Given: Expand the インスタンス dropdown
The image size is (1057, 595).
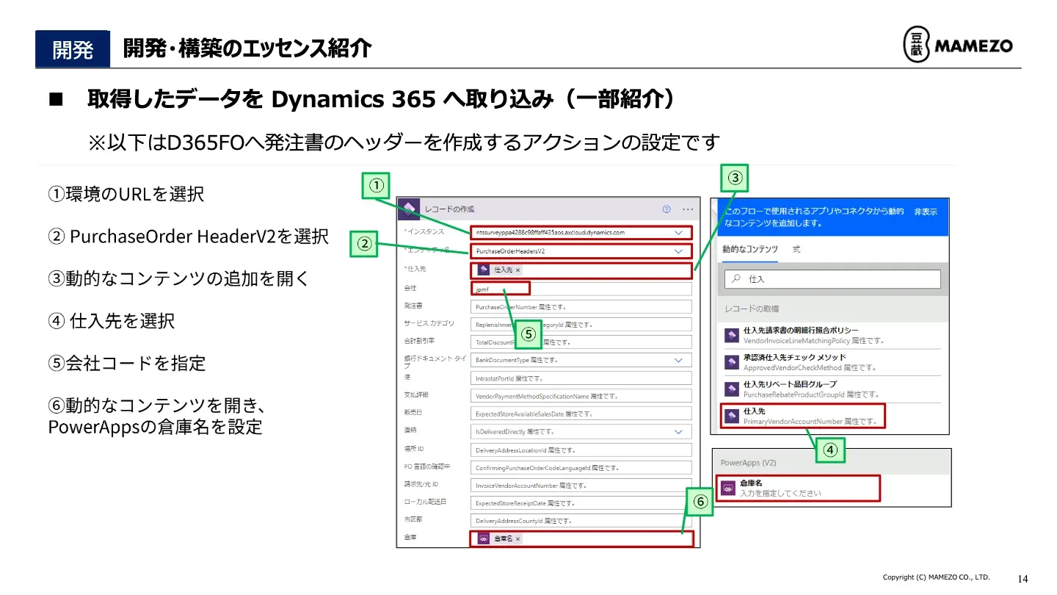Looking at the screenshot, I should [x=678, y=232].
